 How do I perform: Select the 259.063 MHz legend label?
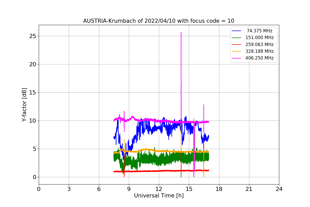260,45
